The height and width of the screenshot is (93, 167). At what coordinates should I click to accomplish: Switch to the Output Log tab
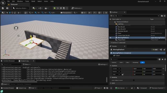click(24, 61)
